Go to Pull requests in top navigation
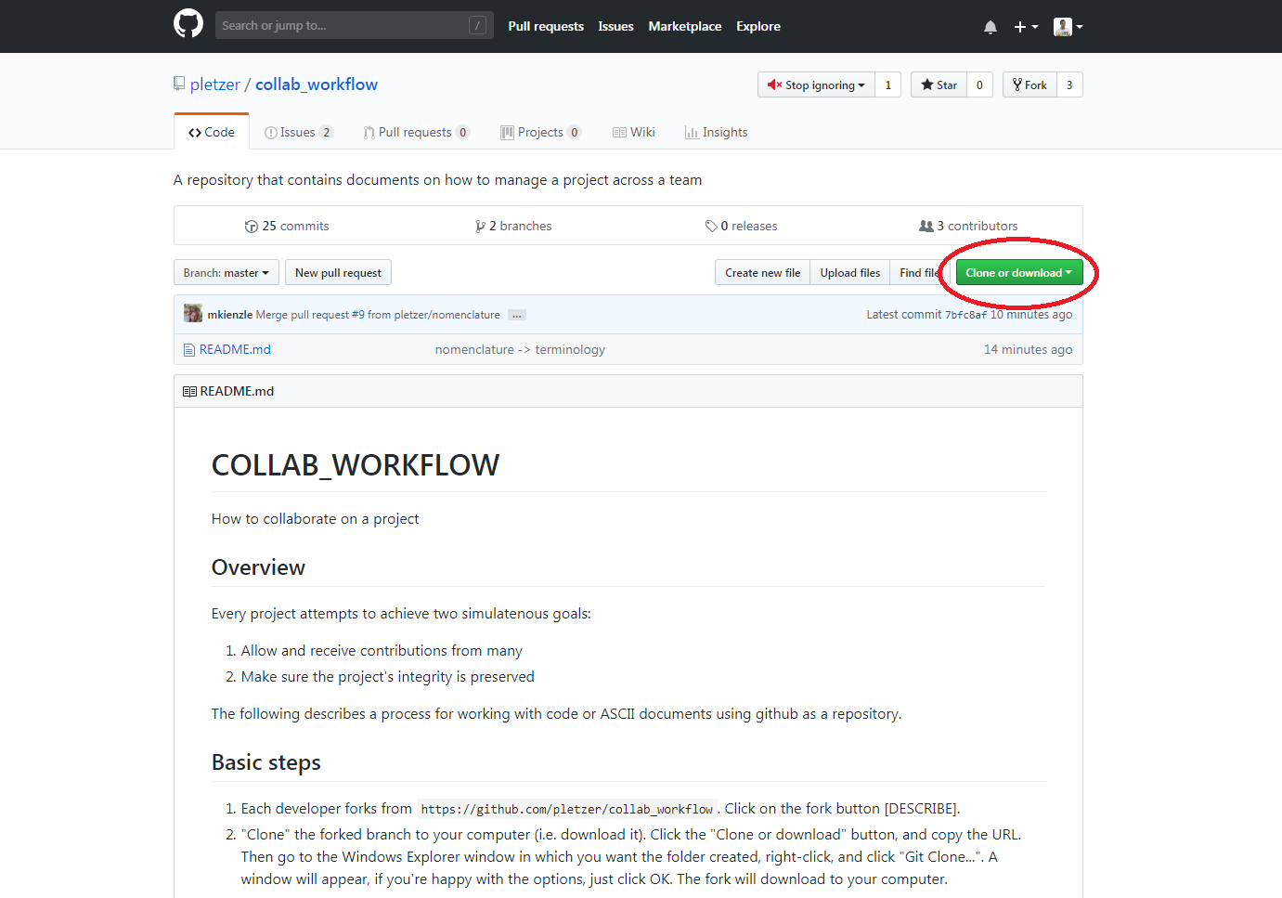This screenshot has width=1282, height=898. coord(546,26)
